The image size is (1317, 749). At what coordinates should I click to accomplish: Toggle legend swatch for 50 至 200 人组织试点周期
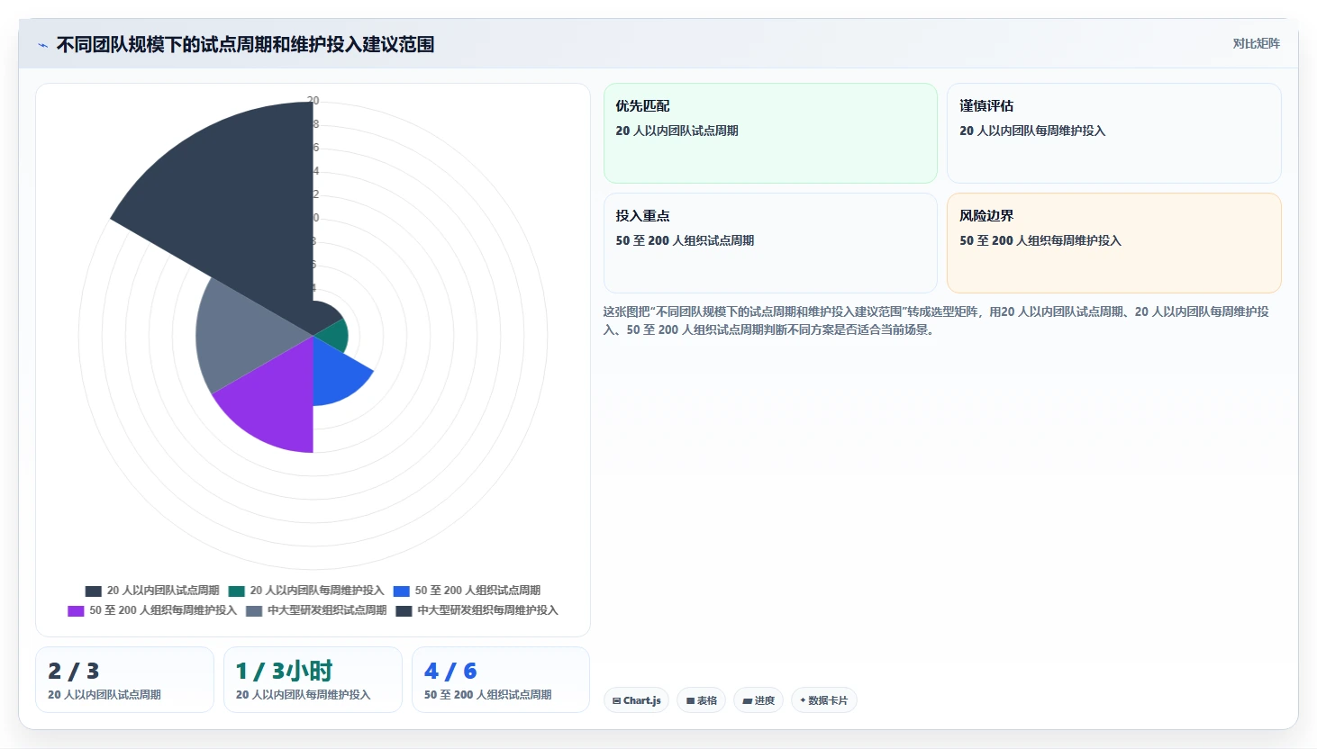pyautogui.click(x=401, y=591)
